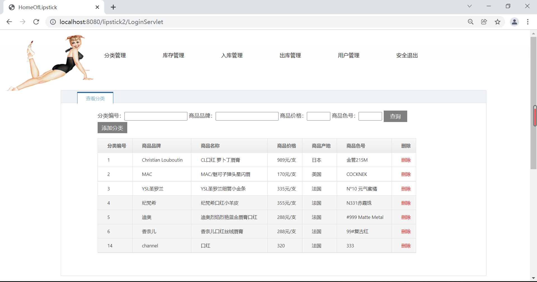The image size is (537, 282).
Task: Reload the current page
Action: click(36, 22)
